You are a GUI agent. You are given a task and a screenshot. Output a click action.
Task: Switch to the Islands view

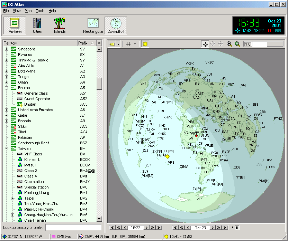[59, 25]
